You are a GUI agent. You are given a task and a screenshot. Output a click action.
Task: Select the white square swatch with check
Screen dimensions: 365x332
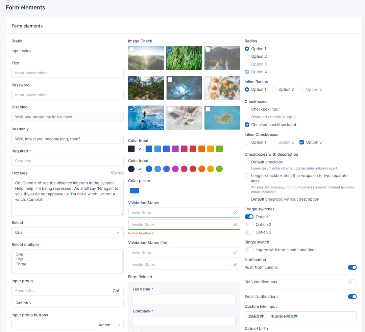(140, 149)
